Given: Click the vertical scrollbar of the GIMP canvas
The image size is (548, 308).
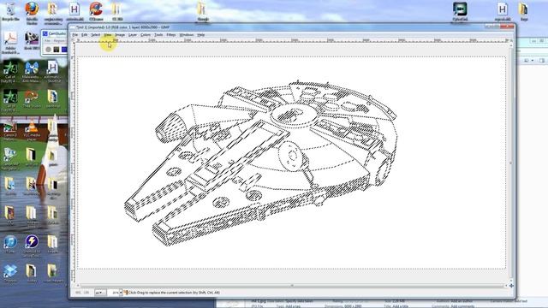Looking at the screenshot, I should [511, 163].
